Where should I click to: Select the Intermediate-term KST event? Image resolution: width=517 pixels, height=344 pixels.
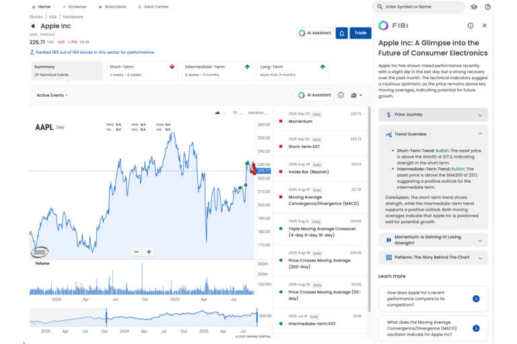click(x=320, y=320)
